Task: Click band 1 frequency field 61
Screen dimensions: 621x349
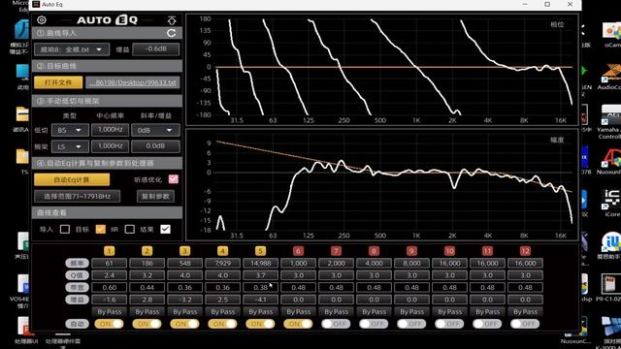Action: pos(110,263)
